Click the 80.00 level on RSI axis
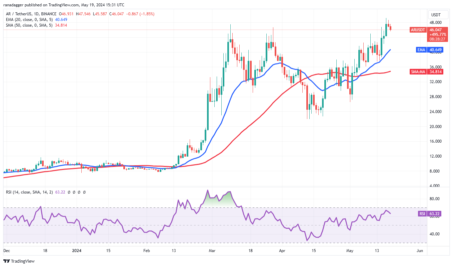Image resolution: width=453 pixels, height=267 pixels. pos(434,199)
